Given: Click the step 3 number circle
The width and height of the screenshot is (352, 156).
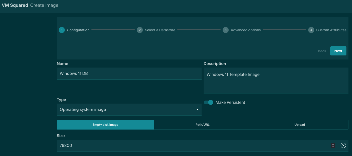Looking at the screenshot, I should point(226,30).
